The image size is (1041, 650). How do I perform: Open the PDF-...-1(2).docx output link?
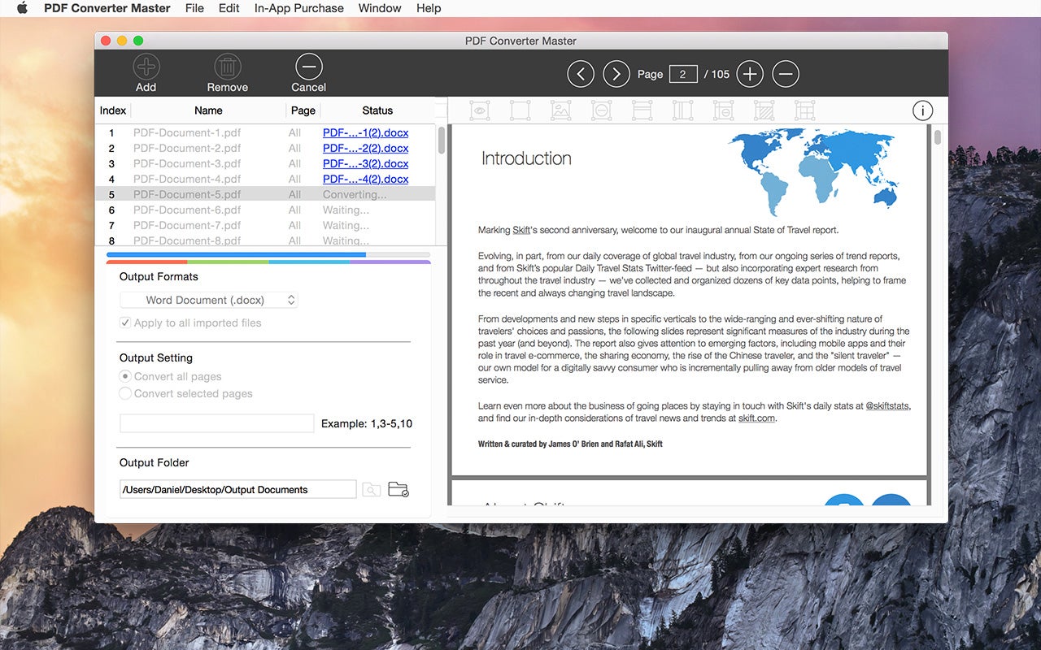(x=365, y=132)
